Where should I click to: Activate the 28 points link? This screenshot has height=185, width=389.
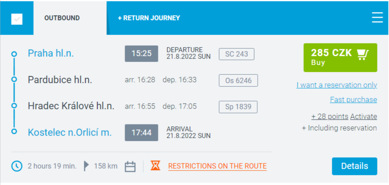[364, 116]
